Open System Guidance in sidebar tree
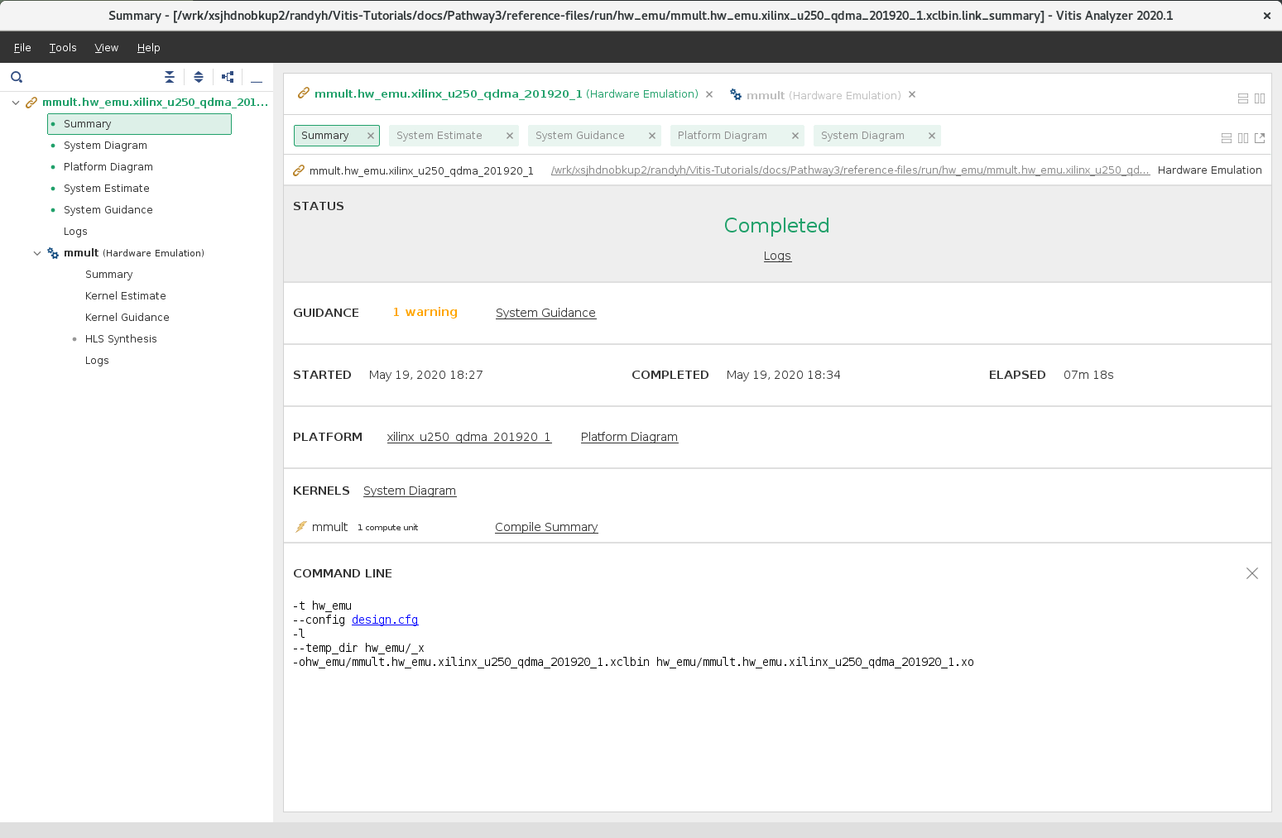Screen dimensions: 1282x838 [x=108, y=210]
